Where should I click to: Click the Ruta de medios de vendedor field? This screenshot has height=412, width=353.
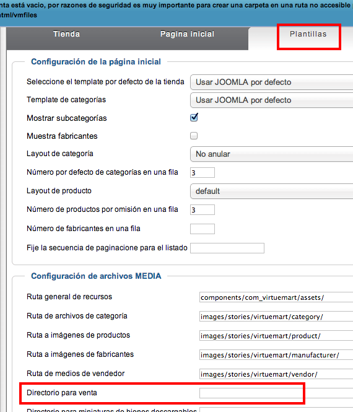click(276, 374)
